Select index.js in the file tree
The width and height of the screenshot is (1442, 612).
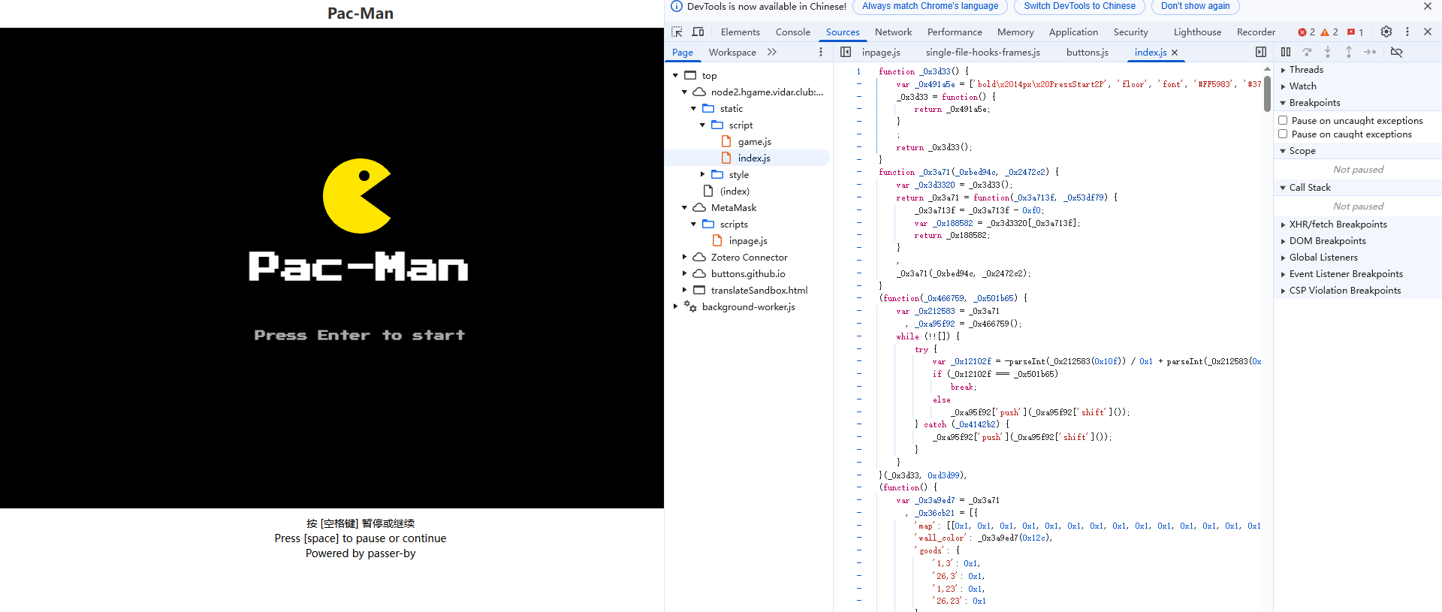(x=754, y=158)
